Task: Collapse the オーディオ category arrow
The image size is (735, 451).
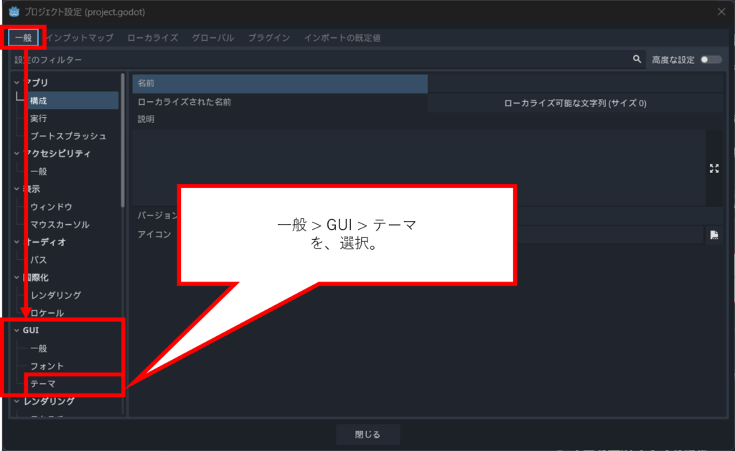Action: 17,242
